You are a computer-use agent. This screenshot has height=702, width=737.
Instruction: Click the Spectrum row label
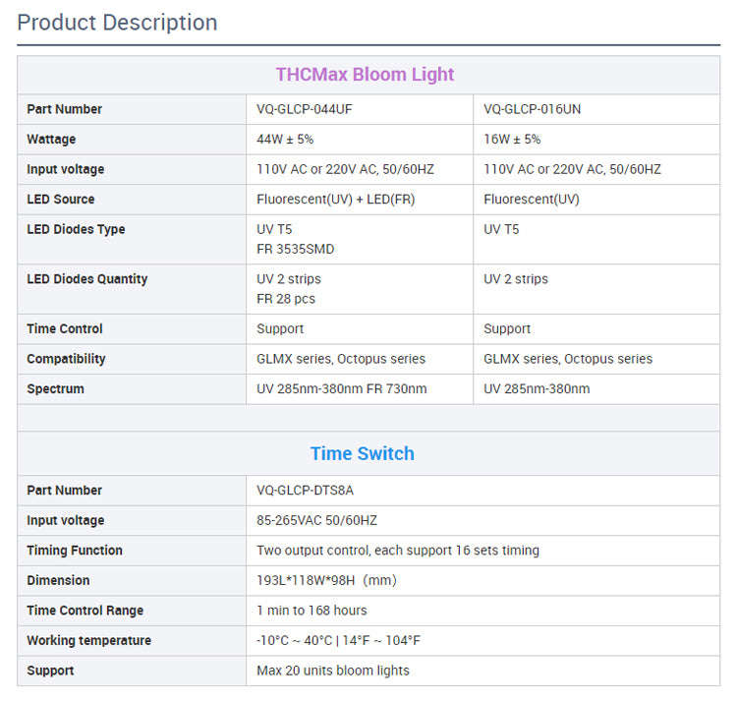tap(55, 389)
